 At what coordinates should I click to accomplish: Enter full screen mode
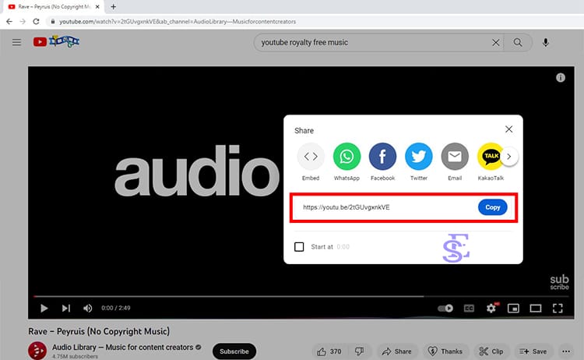pos(558,309)
